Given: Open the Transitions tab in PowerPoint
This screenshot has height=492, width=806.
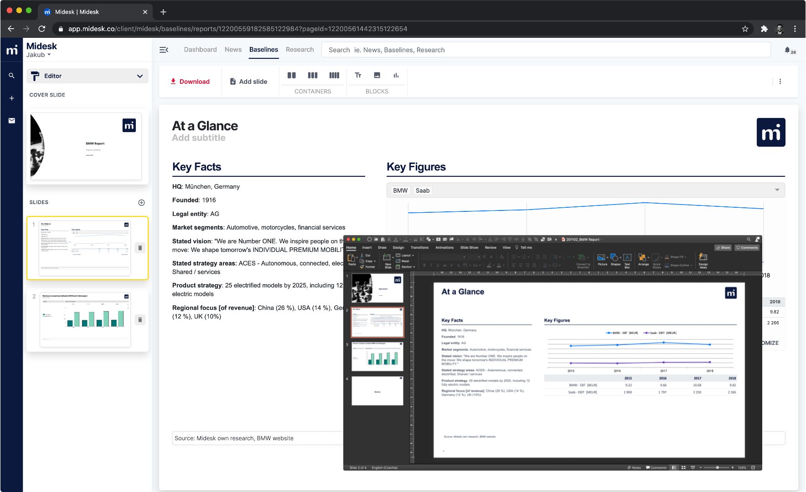Looking at the screenshot, I should 419,247.
